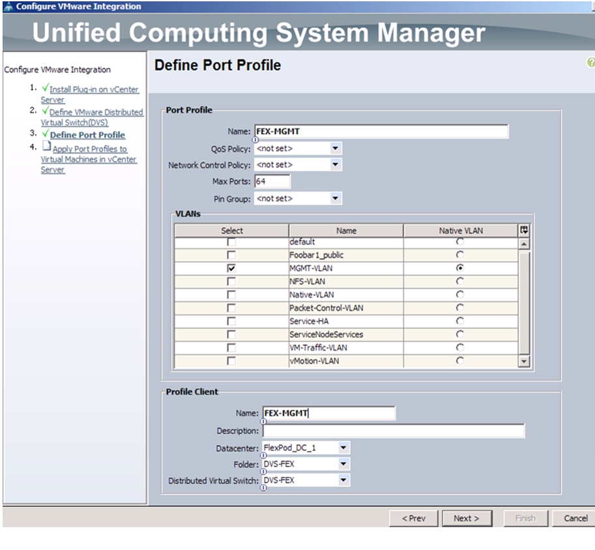The width and height of the screenshot is (595, 550).
Task: Choose NFS-VLAN as native VLAN radio
Action: (x=460, y=282)
